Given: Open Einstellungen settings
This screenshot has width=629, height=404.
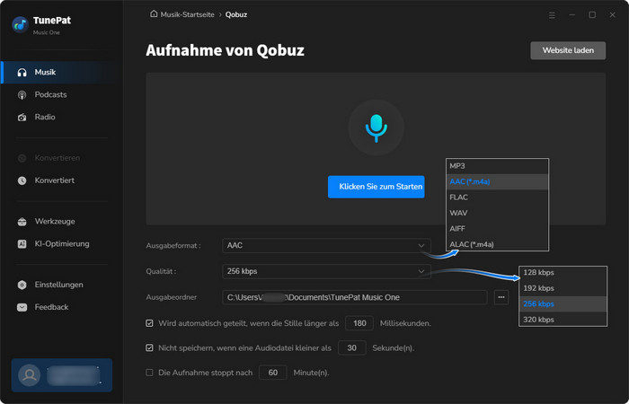Looking at the screenshot, I should click(x=60, y=285).
